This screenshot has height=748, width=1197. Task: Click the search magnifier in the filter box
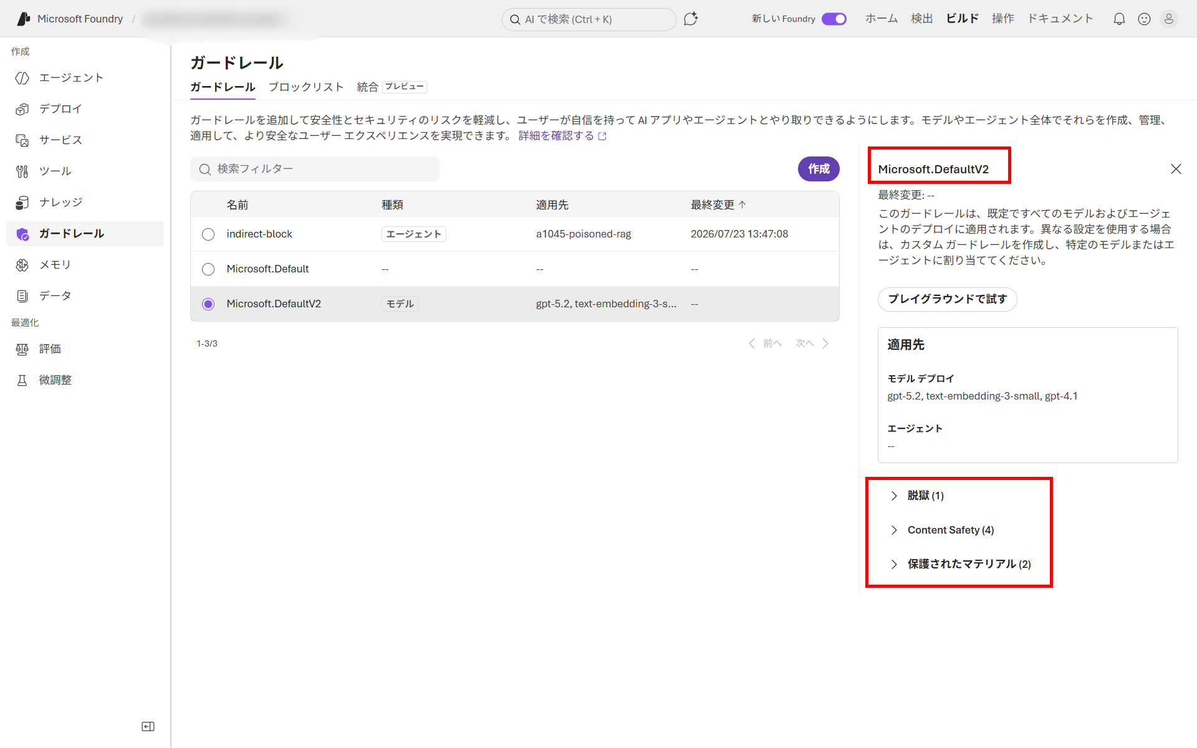(x=204, y=169)
